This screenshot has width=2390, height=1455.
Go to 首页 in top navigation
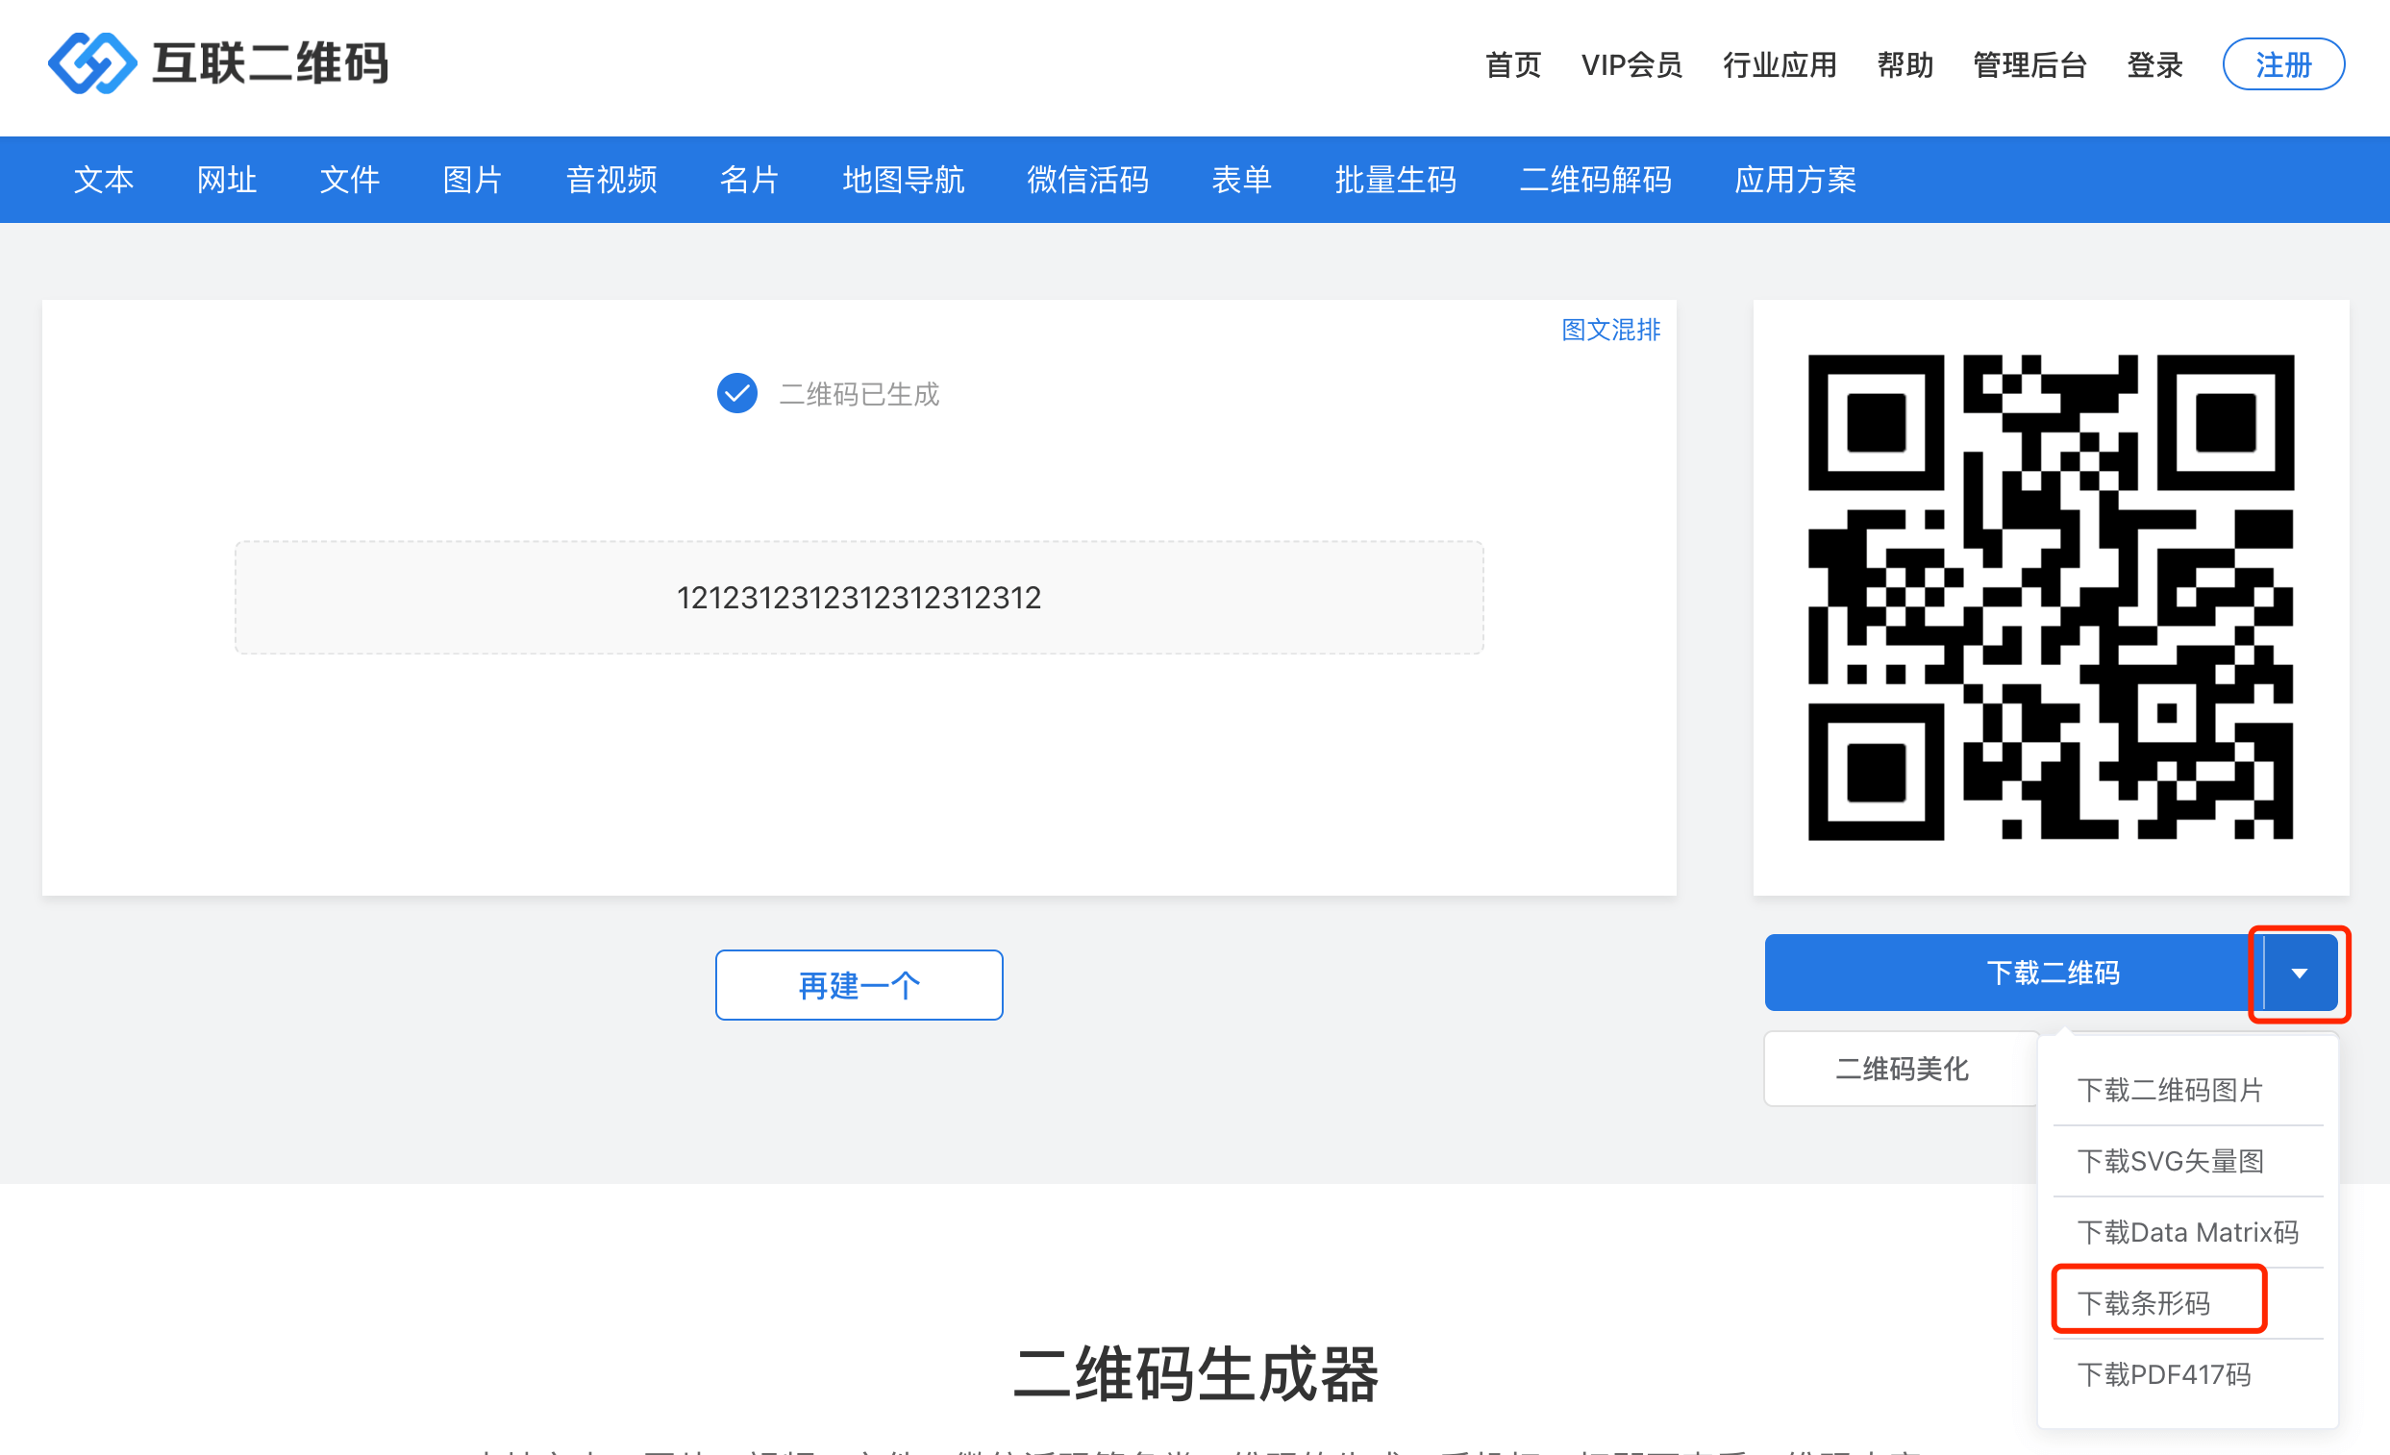(1513, 65)
